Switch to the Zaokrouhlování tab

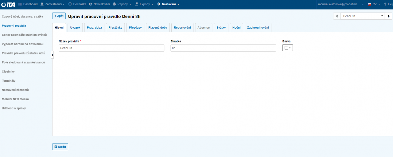258,28
